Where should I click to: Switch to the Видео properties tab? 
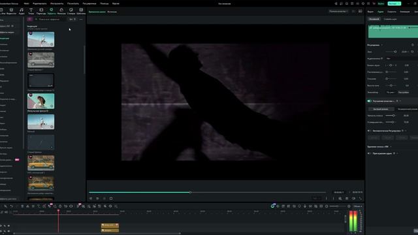[x=370, y=12]
